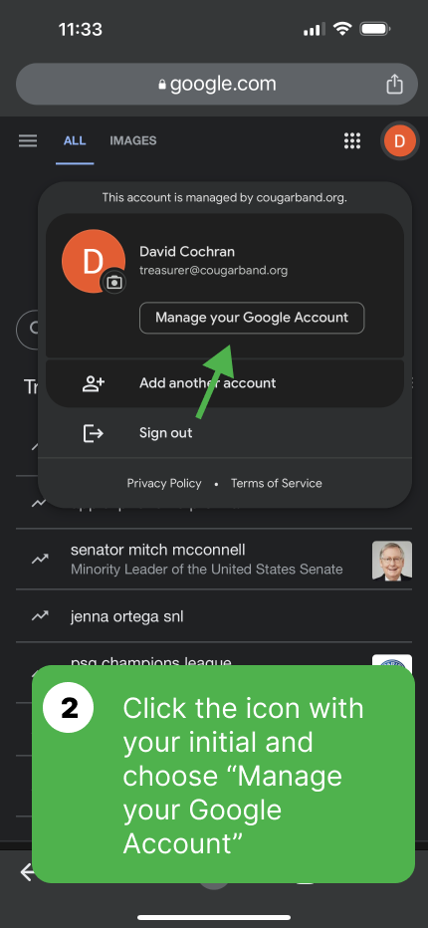Tap the share icon in address bar
Viewport: 428px width, 928px height.
coord(394,84)
